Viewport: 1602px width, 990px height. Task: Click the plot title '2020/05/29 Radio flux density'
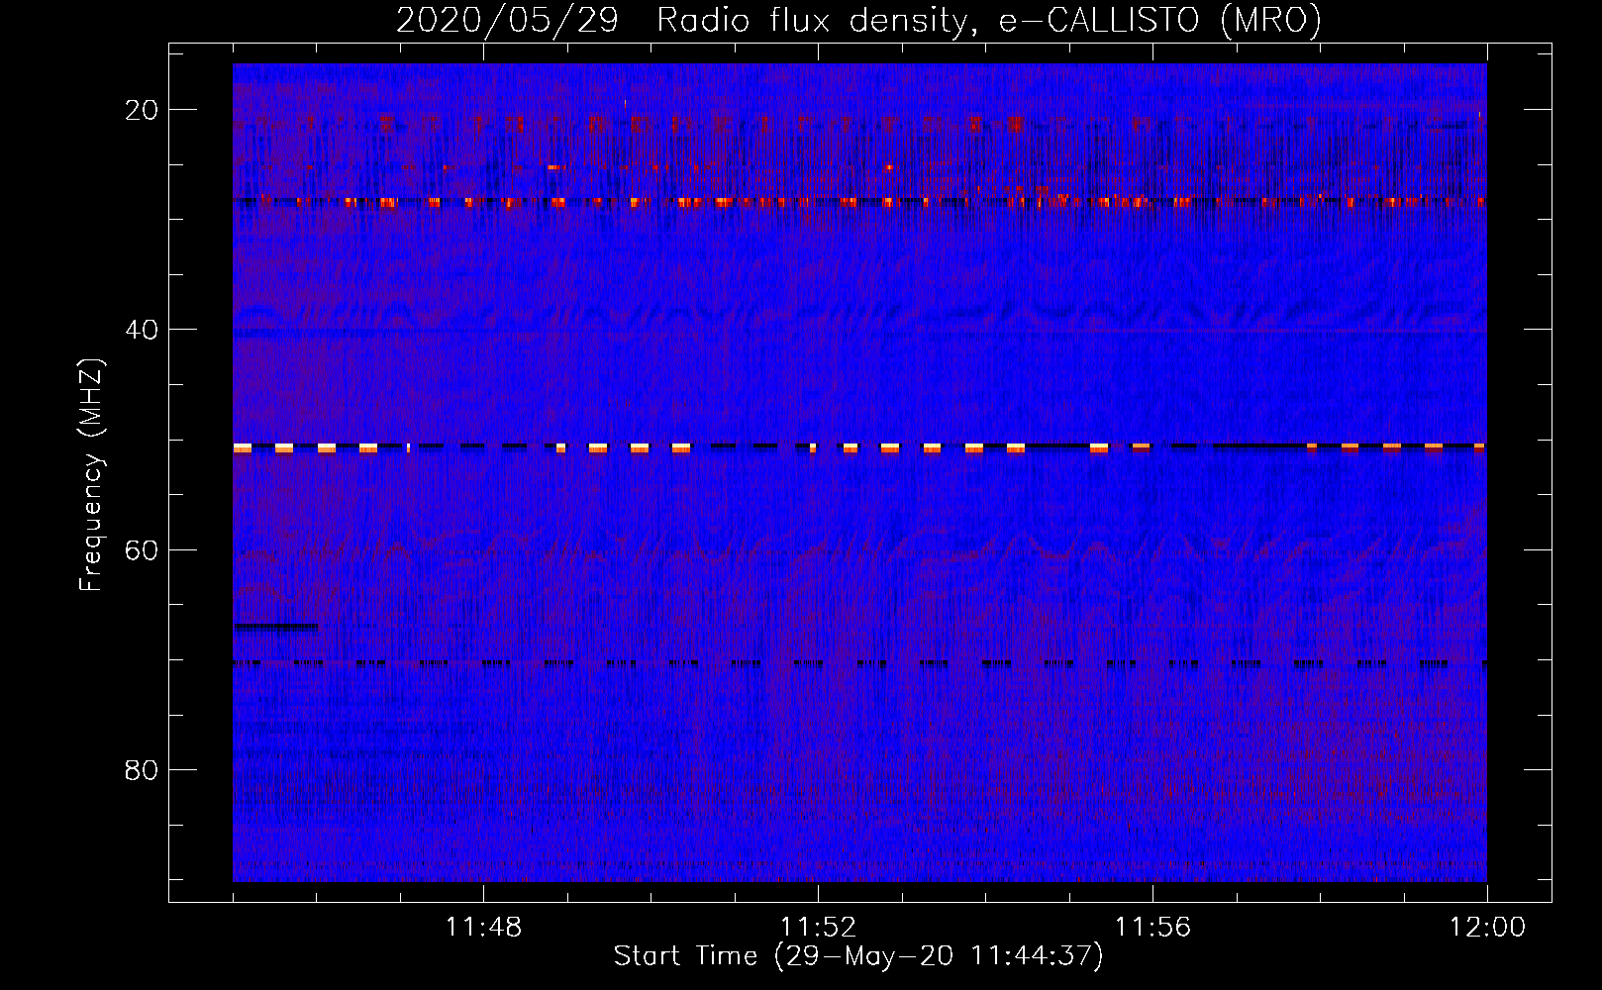[859, 20]
